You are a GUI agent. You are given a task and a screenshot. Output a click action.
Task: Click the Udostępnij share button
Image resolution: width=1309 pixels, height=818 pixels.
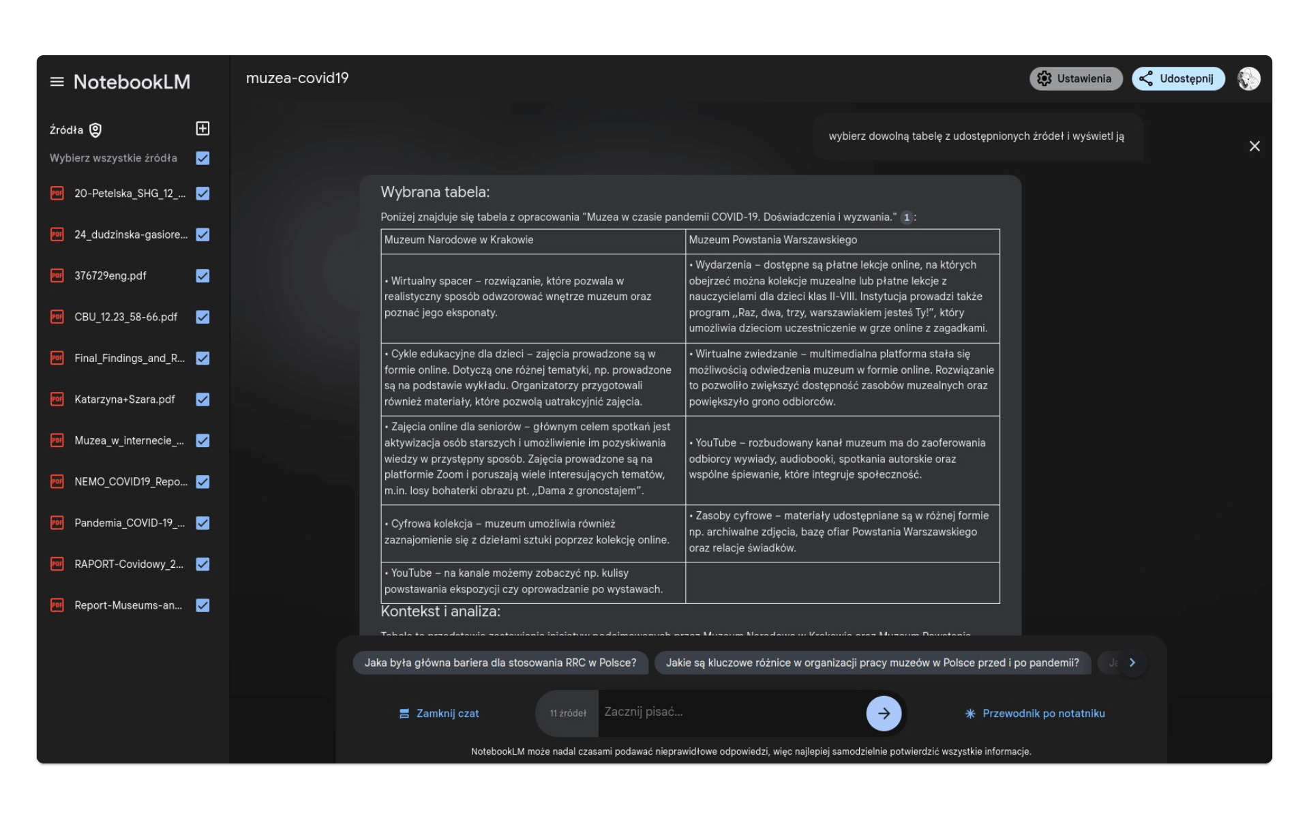tap(1178, 78)
